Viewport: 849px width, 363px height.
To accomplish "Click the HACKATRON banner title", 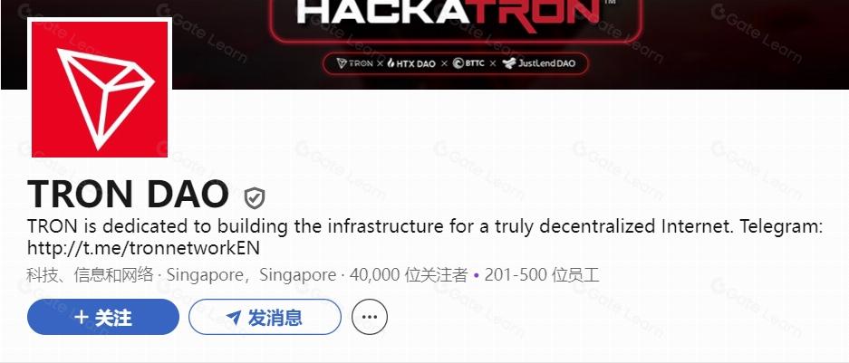I will 449,14.
